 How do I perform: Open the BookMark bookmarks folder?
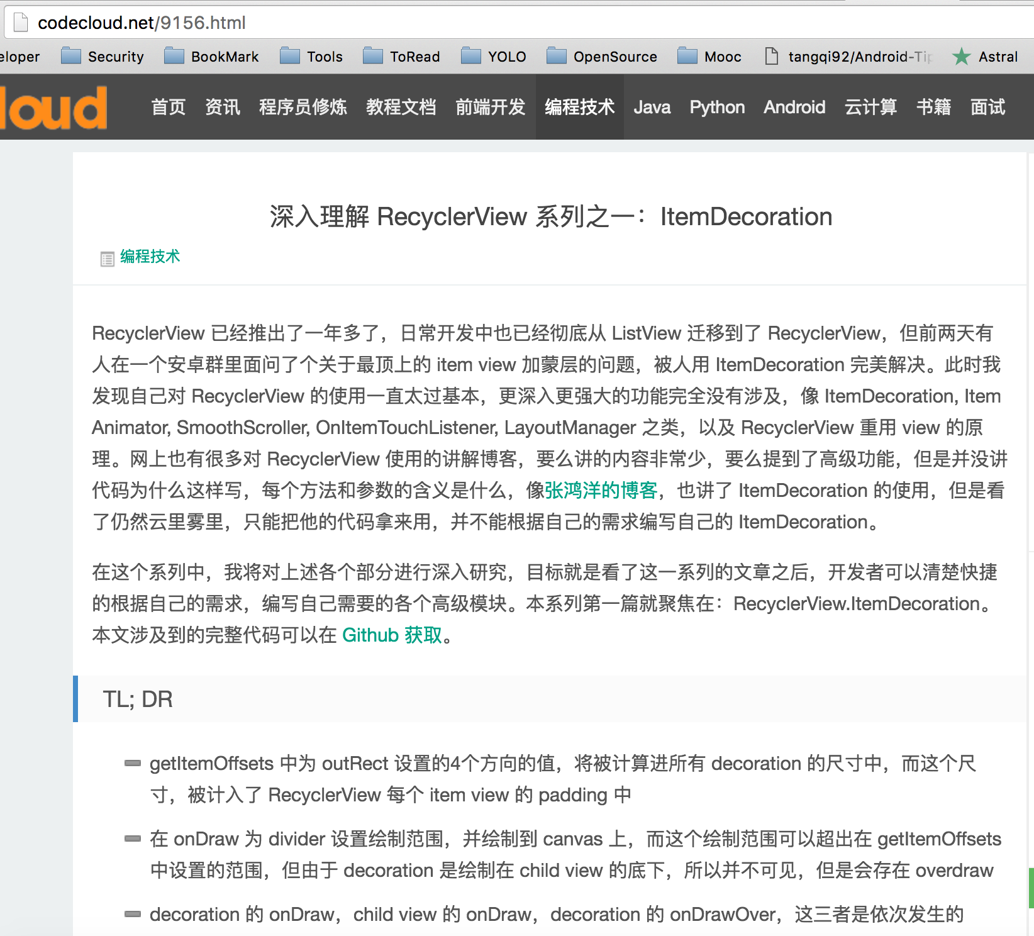(x=211, y=57)
